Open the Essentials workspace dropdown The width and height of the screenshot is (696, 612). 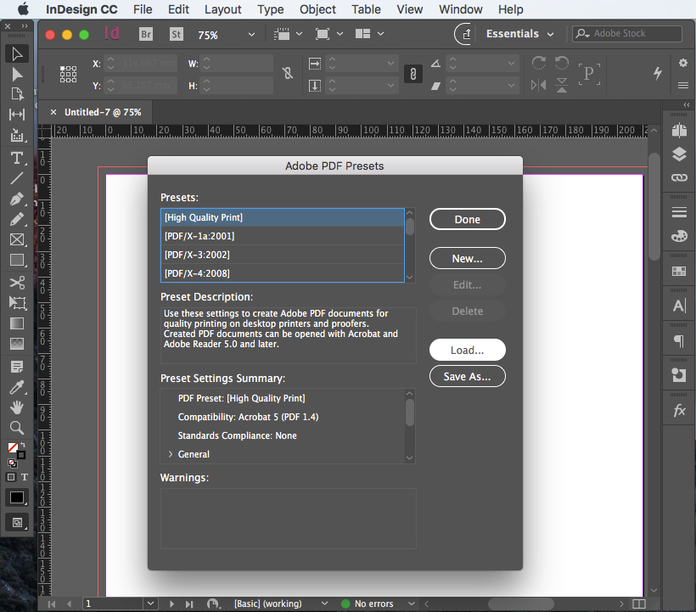pos(519,34)
